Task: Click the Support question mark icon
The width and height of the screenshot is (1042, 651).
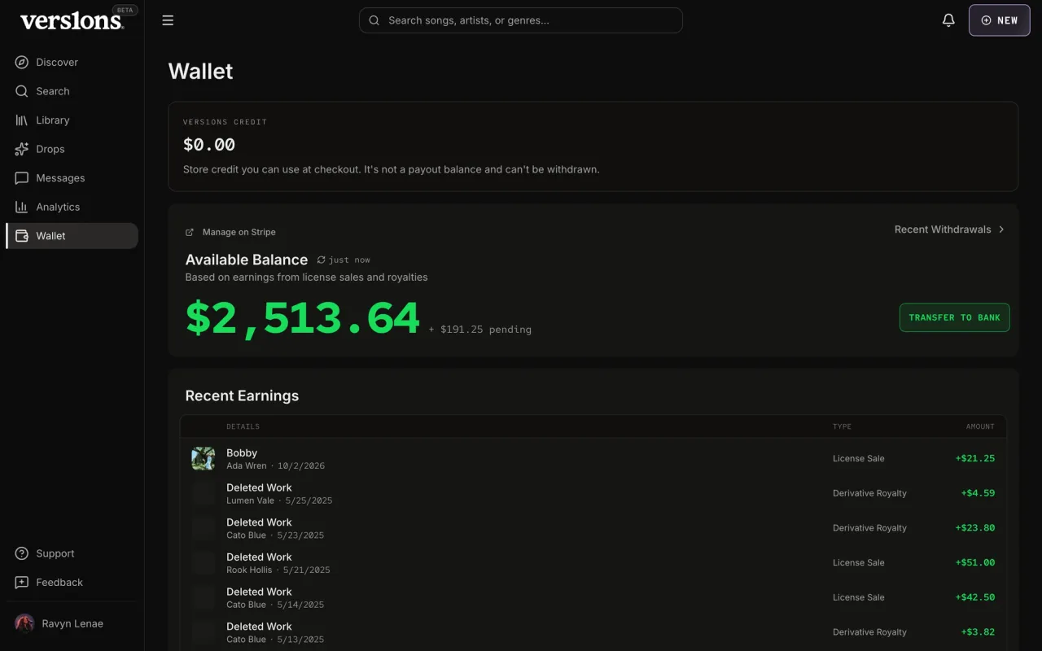Action: point(22,553)
